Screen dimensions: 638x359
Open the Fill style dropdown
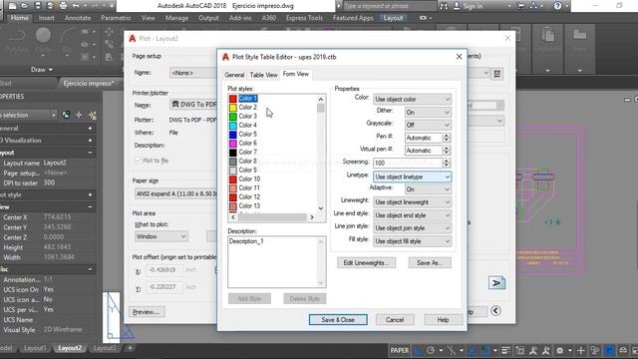(412, 241)
